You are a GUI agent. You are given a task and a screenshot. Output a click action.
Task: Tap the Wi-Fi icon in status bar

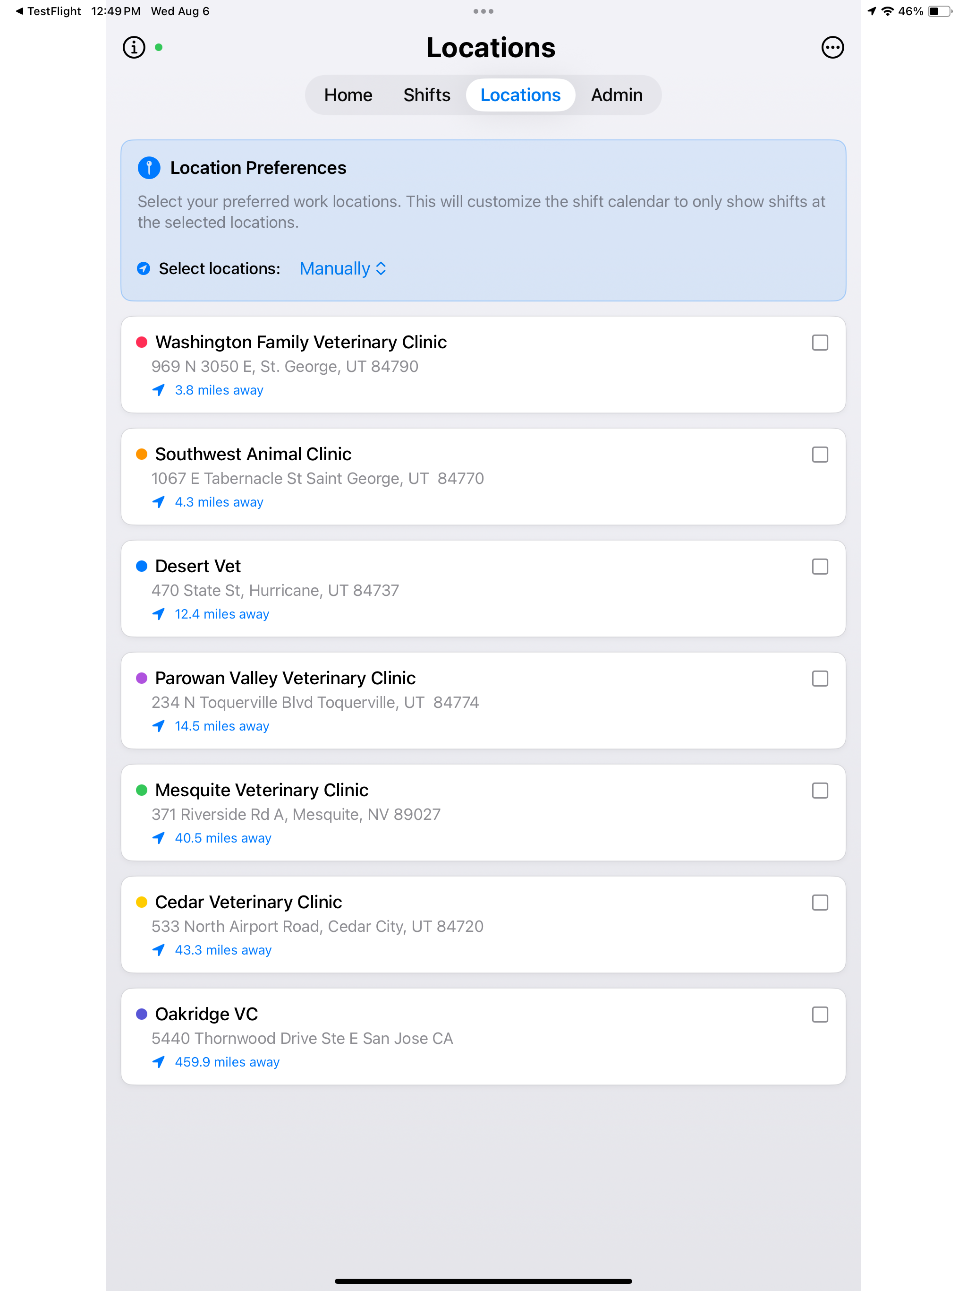pyautogui.click(x=887, y=11)
